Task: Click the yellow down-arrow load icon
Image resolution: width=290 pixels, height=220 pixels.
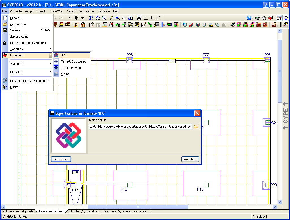Action: pyautogui.click(x=55, y=25)
